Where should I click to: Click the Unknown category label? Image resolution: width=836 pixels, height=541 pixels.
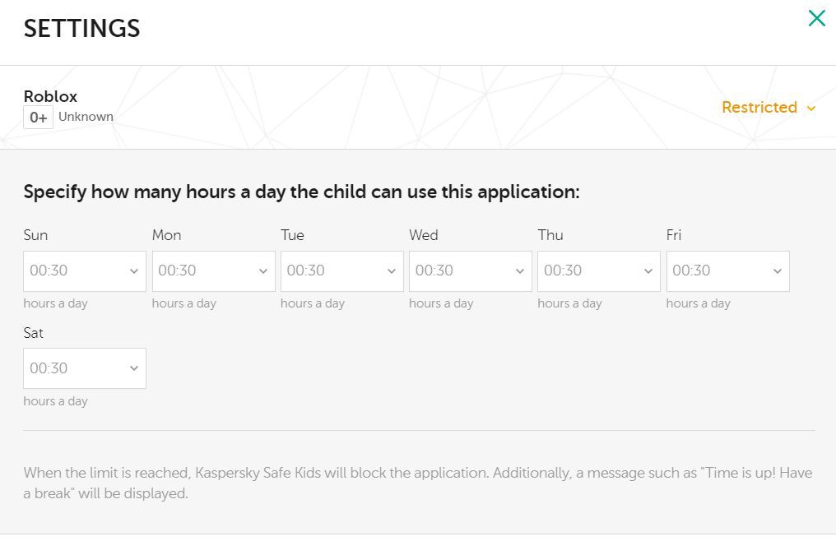coord(86,117)
